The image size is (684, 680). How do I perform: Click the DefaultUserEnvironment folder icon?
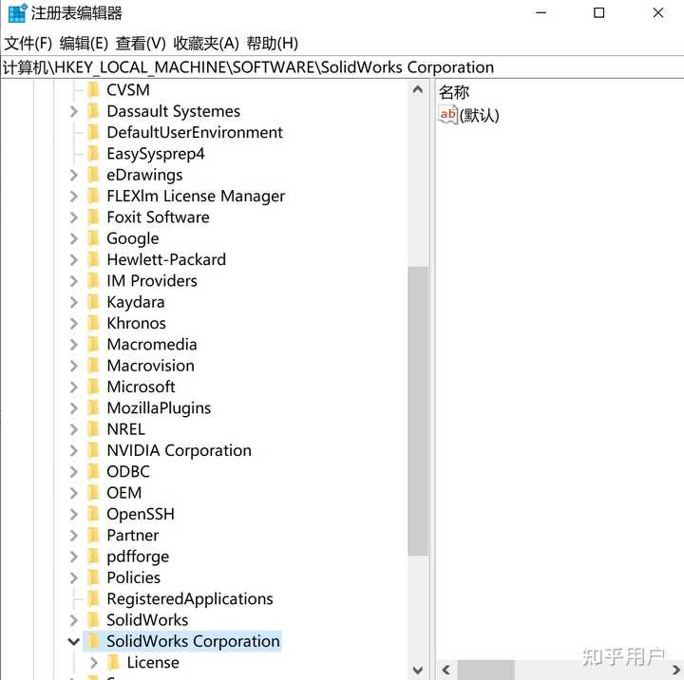[x=93, y=132]
